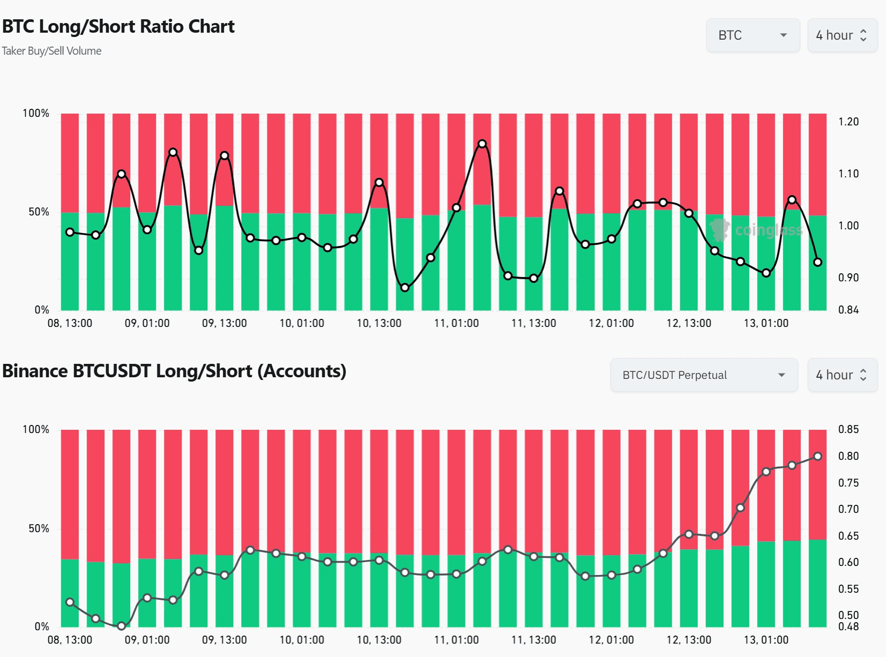Click the green section of the bottom chart's last bar
This screenshot has height=657, width=886.
(x=817, y=584)
